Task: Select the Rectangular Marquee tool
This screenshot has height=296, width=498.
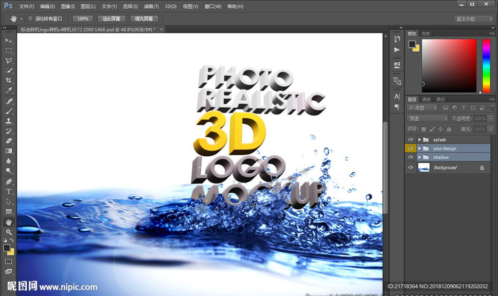Action: click(9, 51)
